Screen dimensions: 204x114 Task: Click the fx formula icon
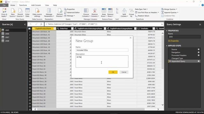coord(41,24)
